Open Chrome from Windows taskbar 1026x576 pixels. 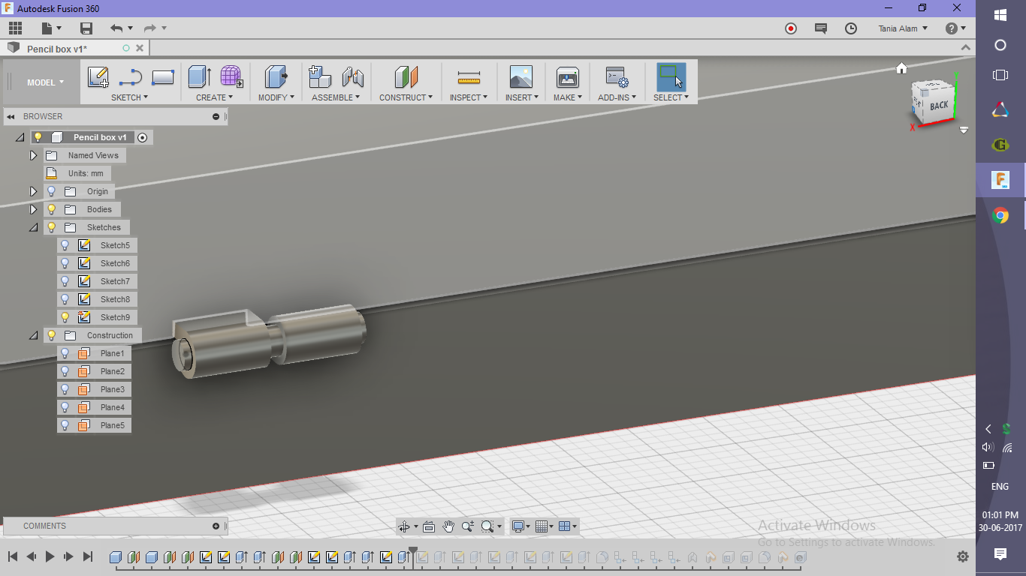pos(1000,216)
